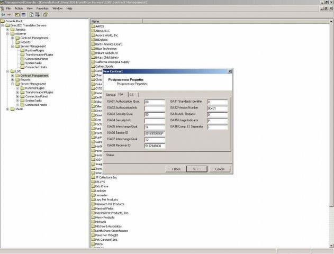
Task: Select Reports folder under ntserver
Action: (25, 42)
